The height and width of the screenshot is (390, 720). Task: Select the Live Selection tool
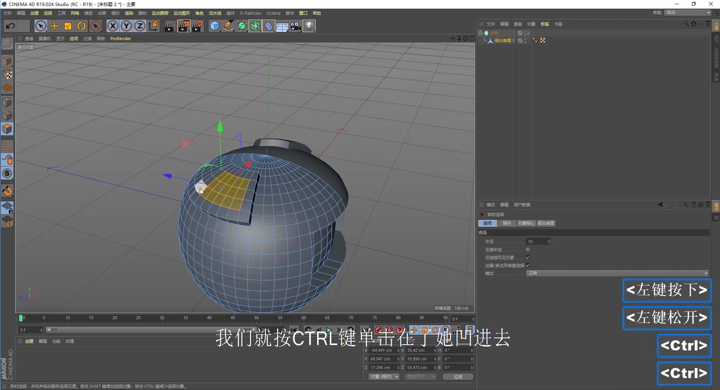(40, 25)
